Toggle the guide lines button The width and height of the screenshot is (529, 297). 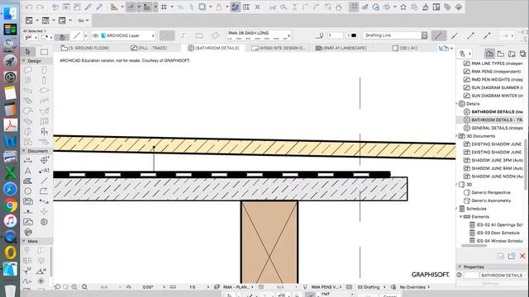131,7
